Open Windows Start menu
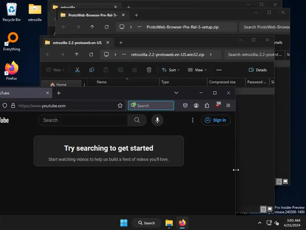 [x=124, y=223]
